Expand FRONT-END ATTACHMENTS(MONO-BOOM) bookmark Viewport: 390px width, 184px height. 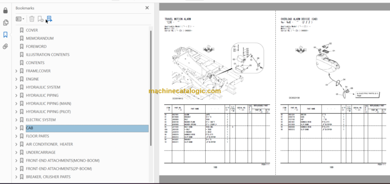pyautogui.click(x=16, y=161)
